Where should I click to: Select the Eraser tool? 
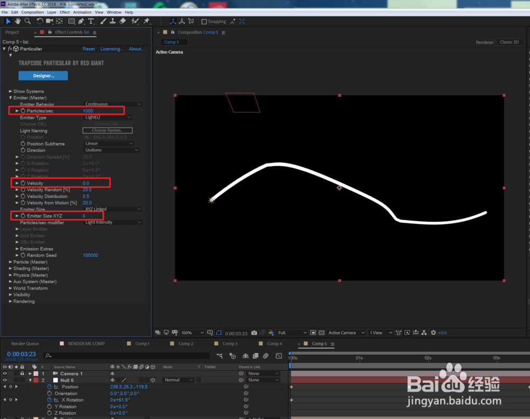coord(123,21)
